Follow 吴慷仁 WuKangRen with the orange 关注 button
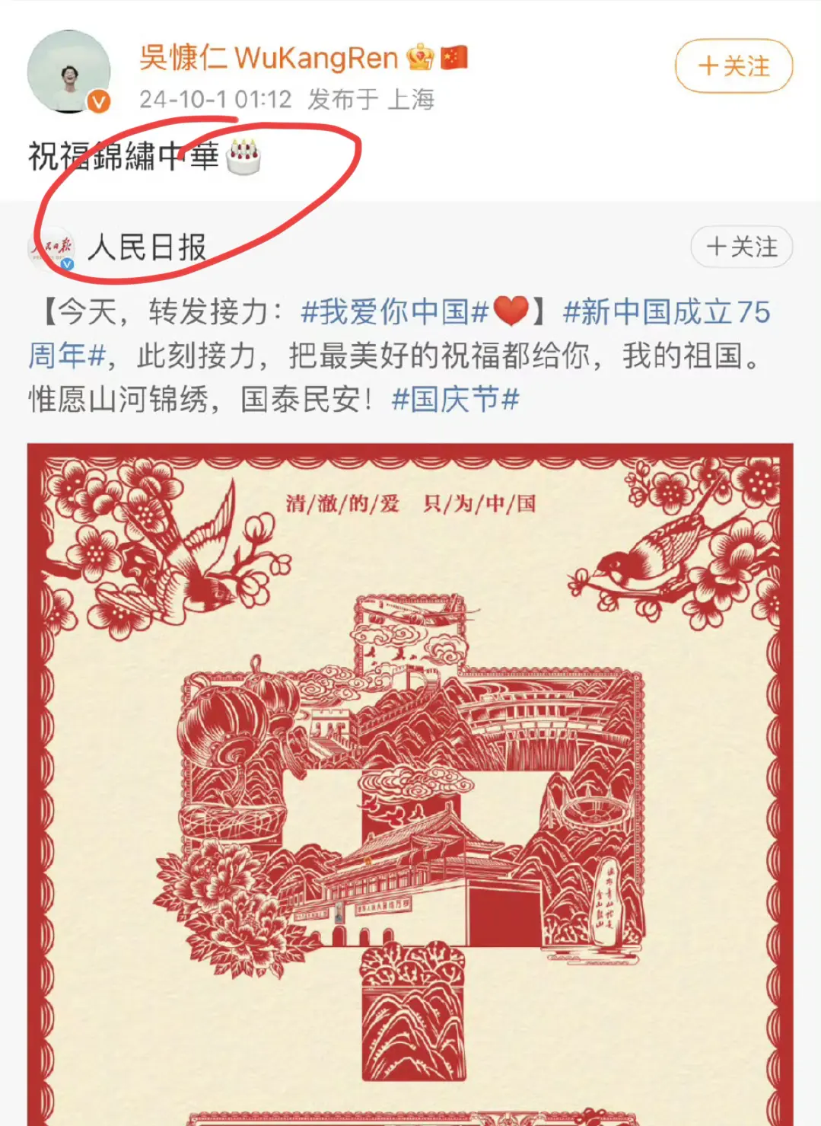Viewport: 821px width, 1126px height. coord(733,66)
